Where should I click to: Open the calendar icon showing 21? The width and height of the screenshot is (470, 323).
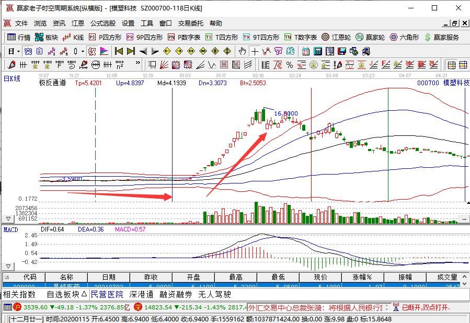(305, 52)
